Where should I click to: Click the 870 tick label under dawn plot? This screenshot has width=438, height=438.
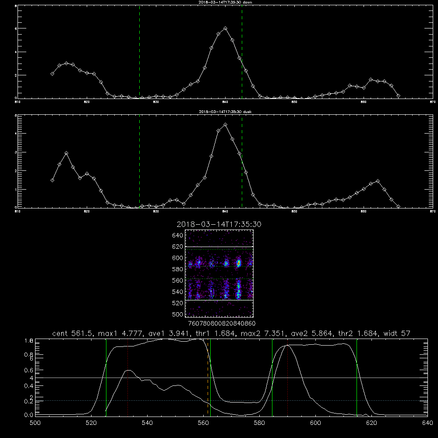coord(432,102)
